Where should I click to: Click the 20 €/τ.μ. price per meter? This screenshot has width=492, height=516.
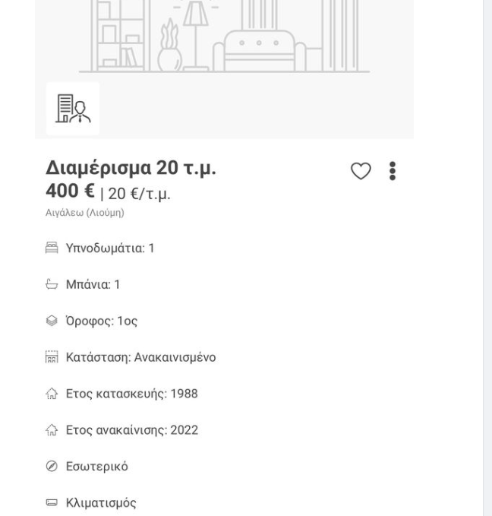(139, 194)
